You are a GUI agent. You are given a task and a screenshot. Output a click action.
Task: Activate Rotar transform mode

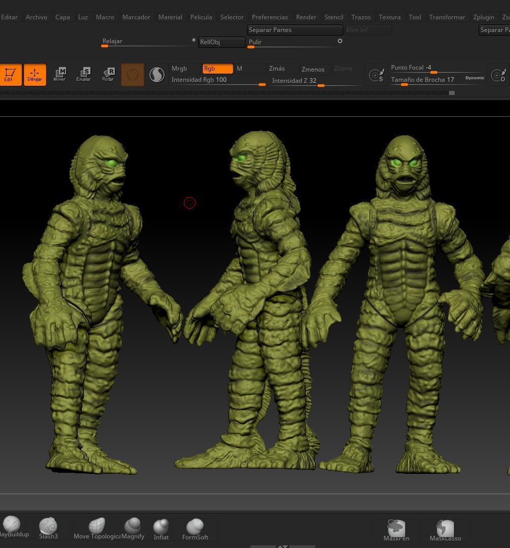point(108,74)
